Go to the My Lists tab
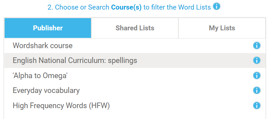 (222, 28)
